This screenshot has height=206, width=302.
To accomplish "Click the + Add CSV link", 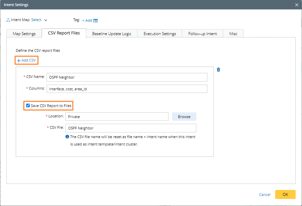I will (27, 60).
